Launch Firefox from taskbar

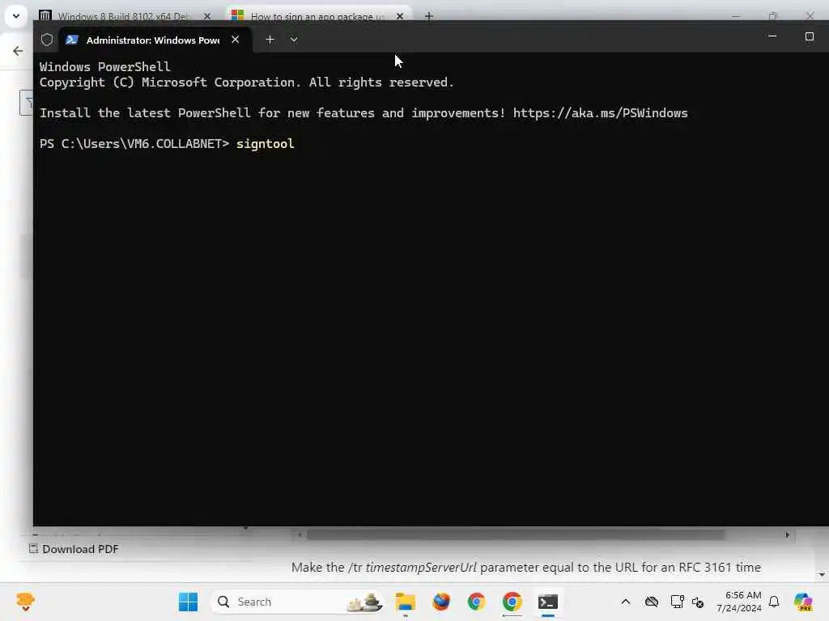441,602
